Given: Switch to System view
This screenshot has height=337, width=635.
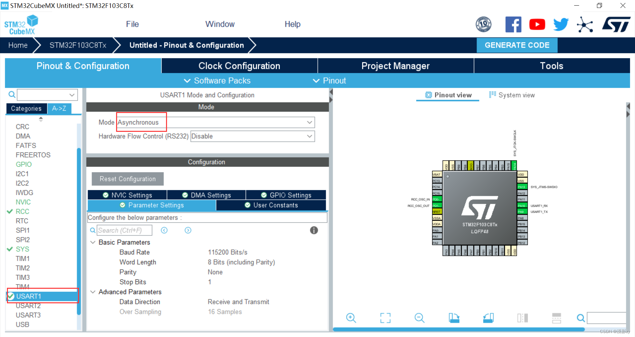Looking at the screenshot, I should [x=512, y=95].
